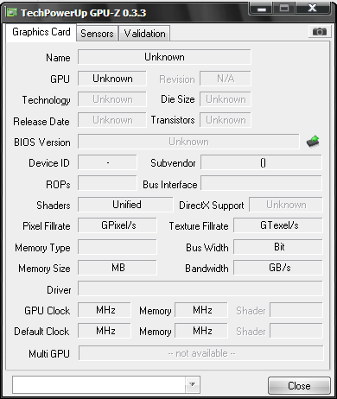Click the empty Bus Interface field

tap(261, 183)
